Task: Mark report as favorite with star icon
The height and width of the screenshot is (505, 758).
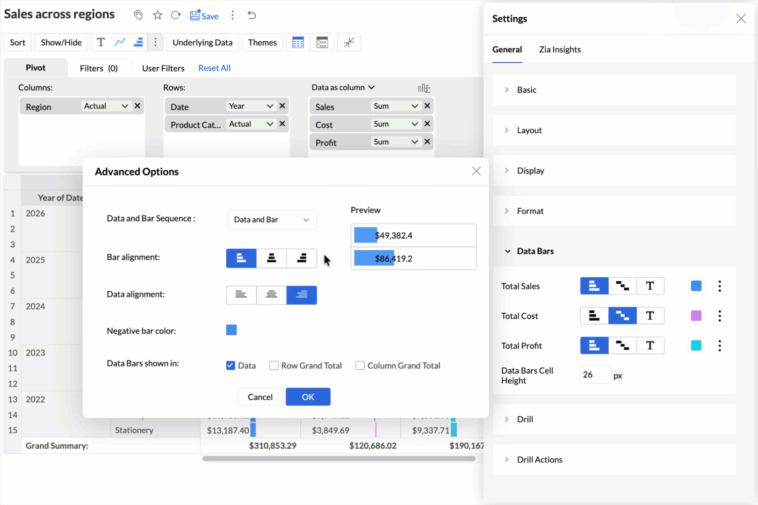Action: [158, 15]
